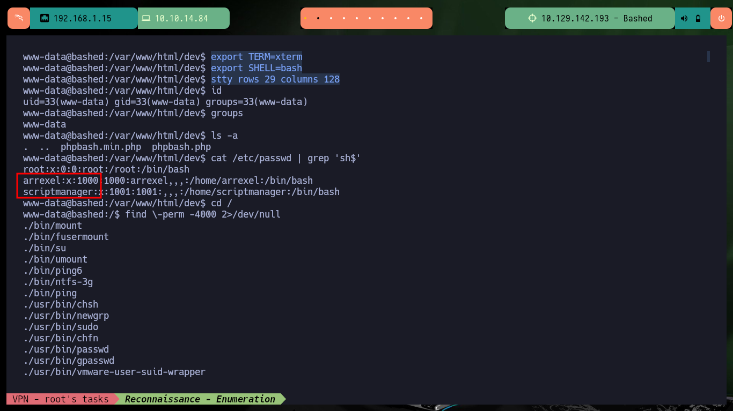Click the battery status icon
The width and height of the screenshot is (733, 411).
pos(698,18)
